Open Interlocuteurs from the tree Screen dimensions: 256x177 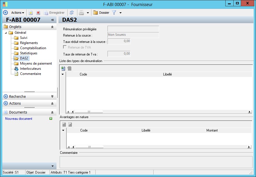[30, 69]
